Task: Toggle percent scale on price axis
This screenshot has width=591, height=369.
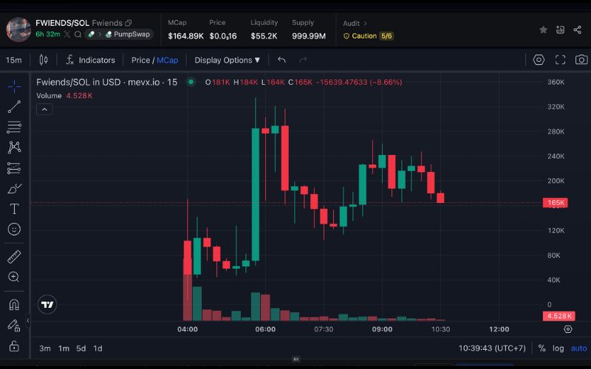Action: 542,348
